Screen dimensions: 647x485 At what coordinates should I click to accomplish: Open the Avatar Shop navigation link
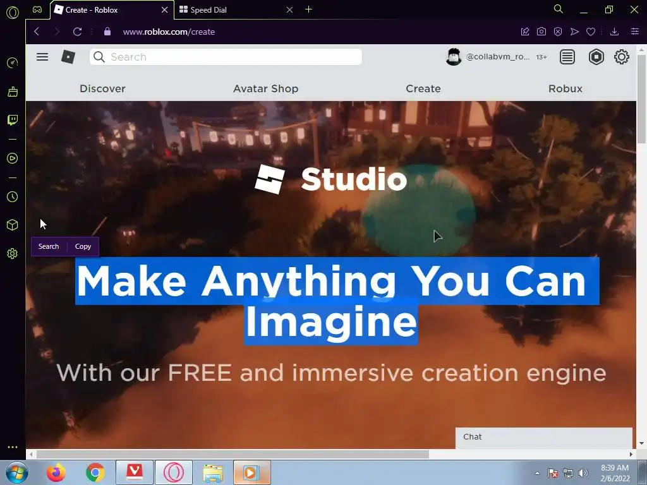click(266, 88)
